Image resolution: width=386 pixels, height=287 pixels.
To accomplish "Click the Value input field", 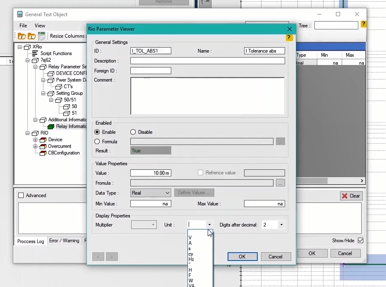I will [x=151, y=173].
